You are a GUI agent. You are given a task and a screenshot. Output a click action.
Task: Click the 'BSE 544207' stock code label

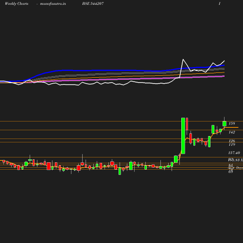pos(93,3)
